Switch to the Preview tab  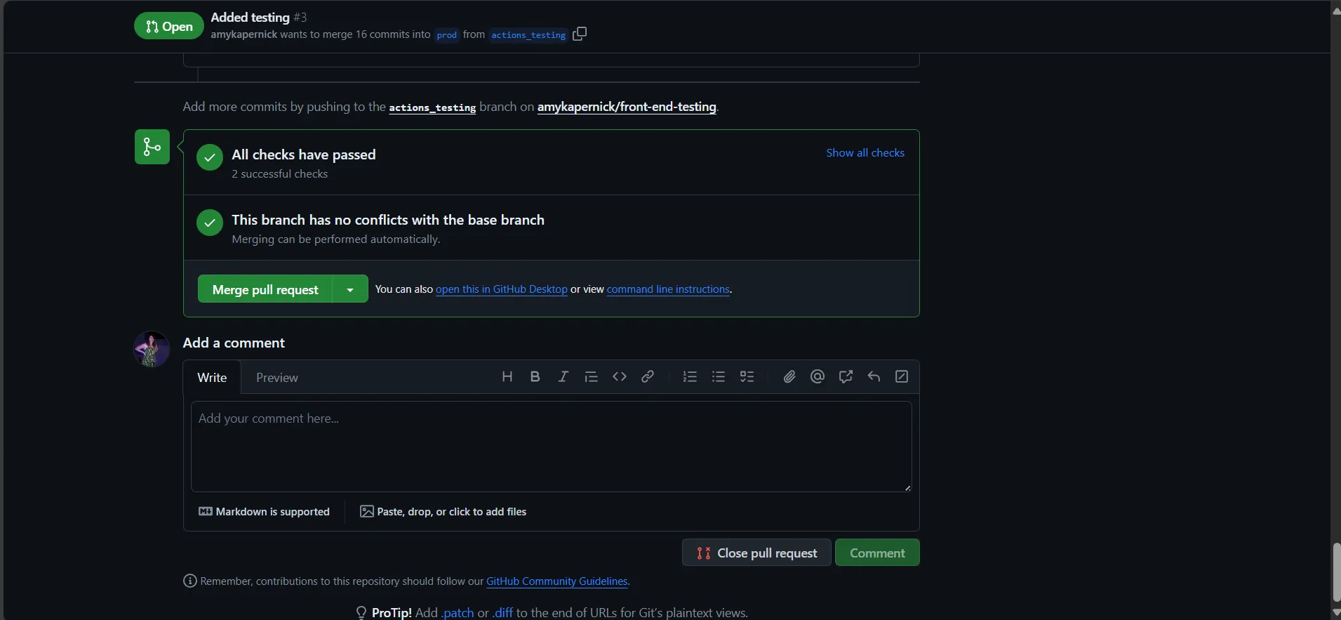276,378
